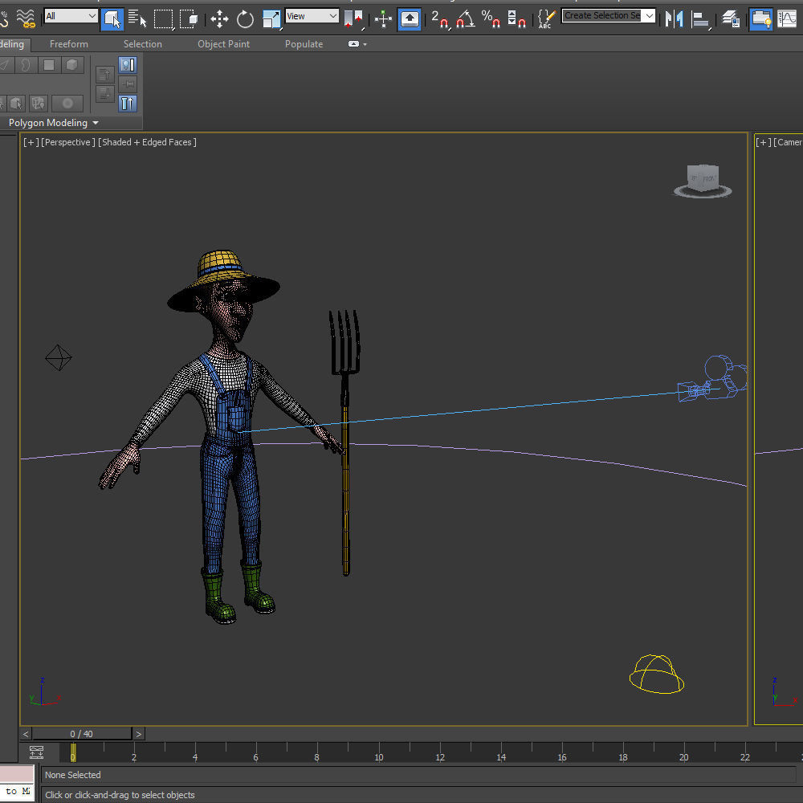Open the Select by Name dialog

(x=137, y=19)
